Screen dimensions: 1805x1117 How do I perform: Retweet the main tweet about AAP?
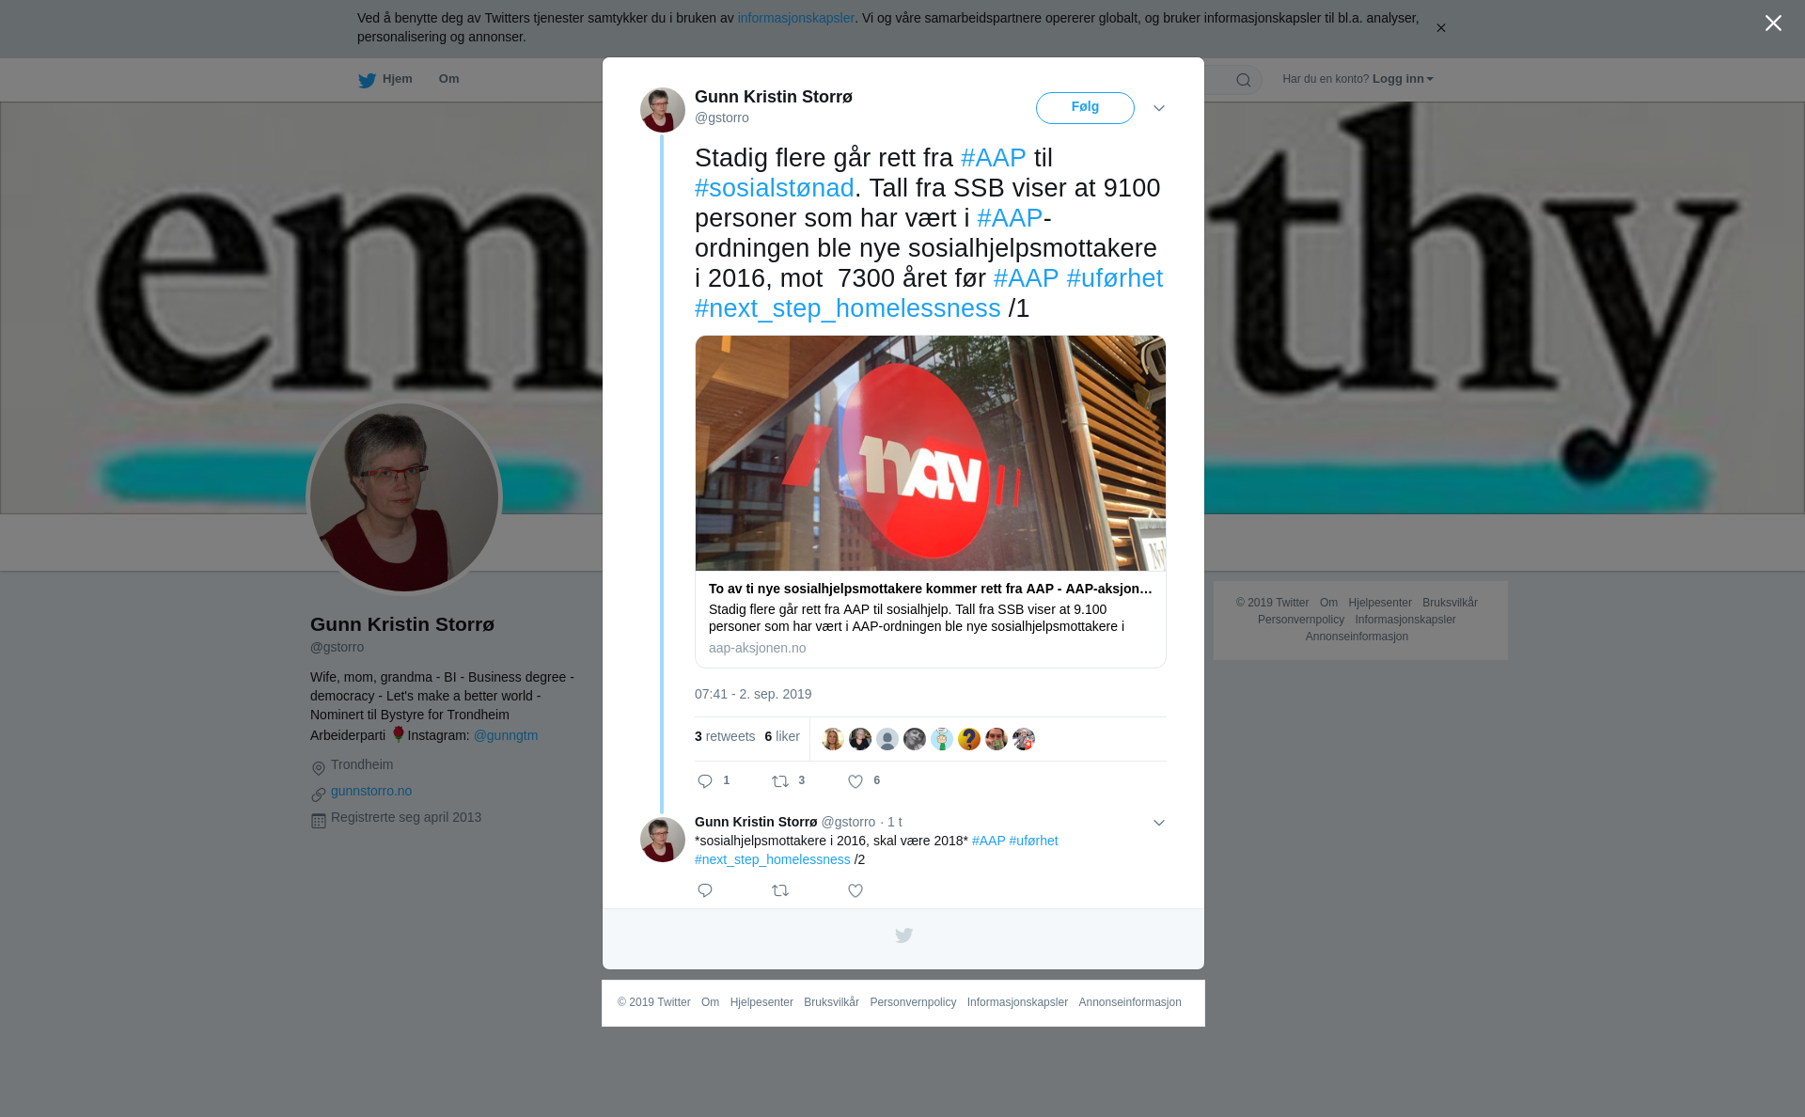[780, 781]
